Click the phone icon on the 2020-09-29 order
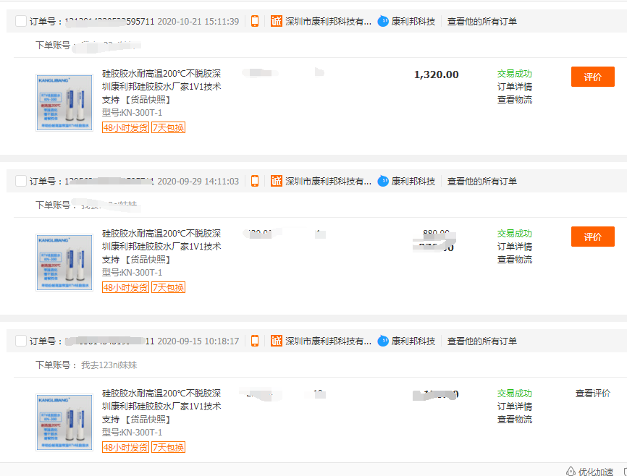 [x=254, y=181]
